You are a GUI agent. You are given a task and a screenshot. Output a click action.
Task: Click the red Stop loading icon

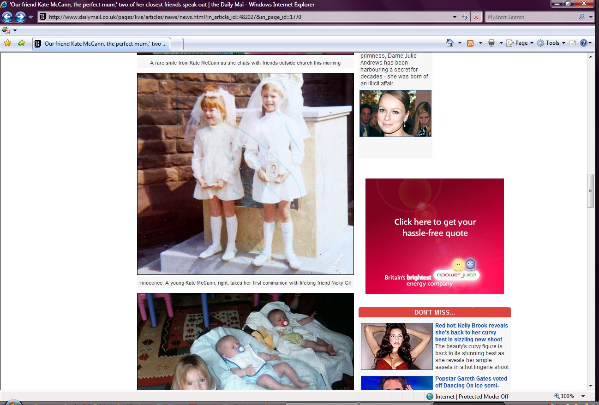tap(476, 17)
